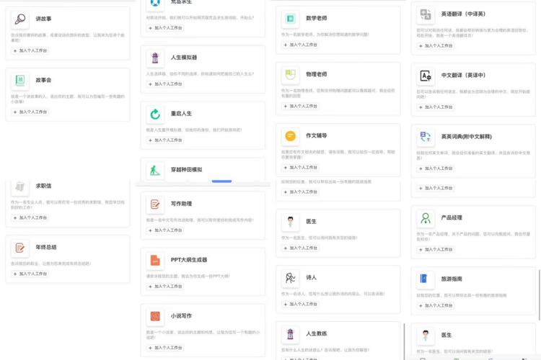Add 英语翻译（中译英） to personal workbench
541x360 pixels.
tap(436, 46)
